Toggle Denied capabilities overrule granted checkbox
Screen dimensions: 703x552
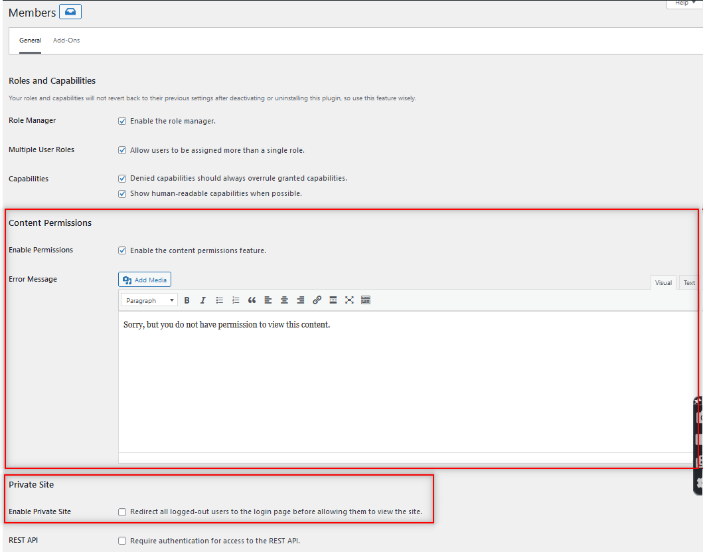click(x=122, y=179)
